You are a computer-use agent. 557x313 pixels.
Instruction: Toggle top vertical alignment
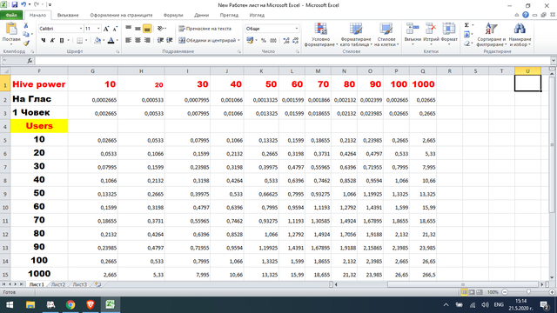click(128, 29)
